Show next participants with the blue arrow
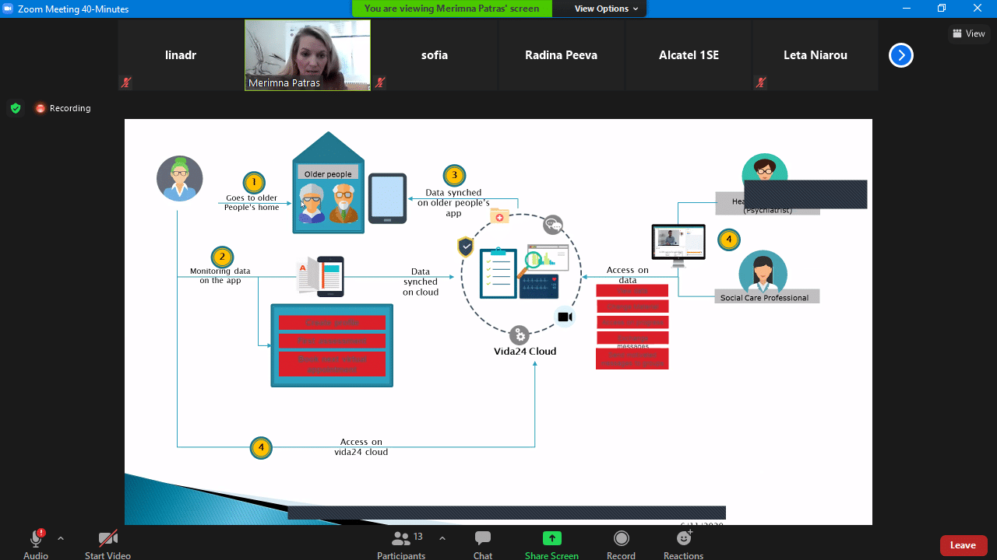997x560 pixels. 900,55
